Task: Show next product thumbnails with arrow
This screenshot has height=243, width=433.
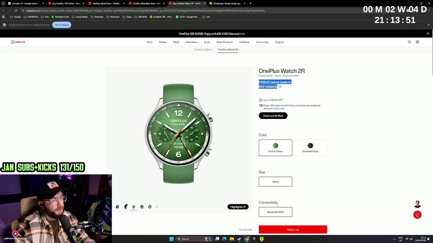Action: [x=157, y=207]
